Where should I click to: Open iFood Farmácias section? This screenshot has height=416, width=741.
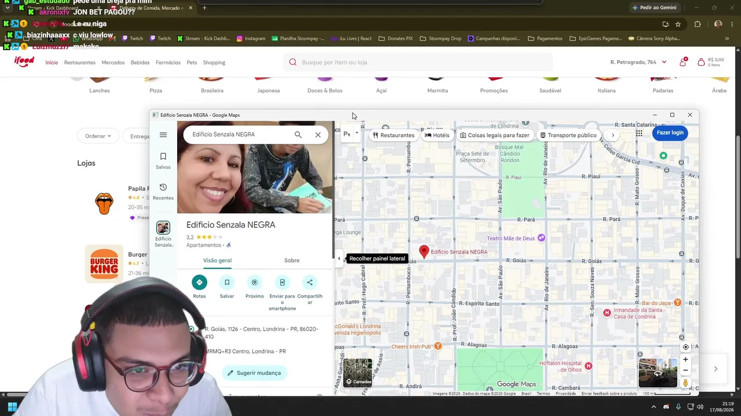click(x=168, y=62)
